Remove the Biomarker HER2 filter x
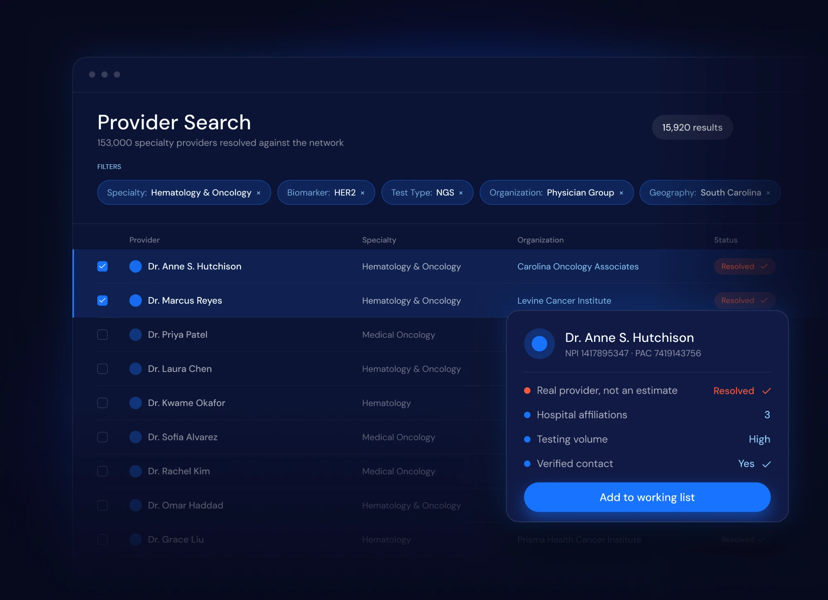Screen dimensions: 828x600 [363, 193]
